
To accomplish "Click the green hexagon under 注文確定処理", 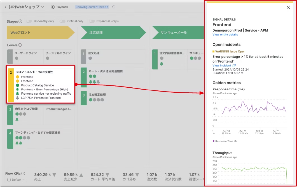I will [91, 100].
